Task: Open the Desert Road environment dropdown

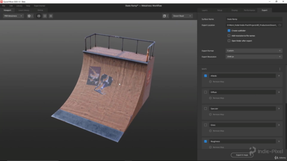Action: tap(182, 16)
